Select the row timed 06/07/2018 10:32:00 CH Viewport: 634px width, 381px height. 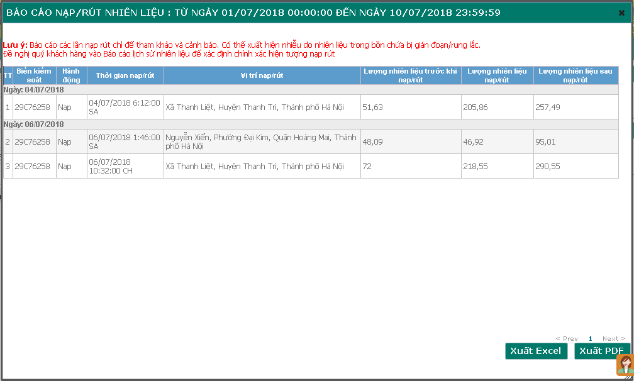click(x=125, y=167)
